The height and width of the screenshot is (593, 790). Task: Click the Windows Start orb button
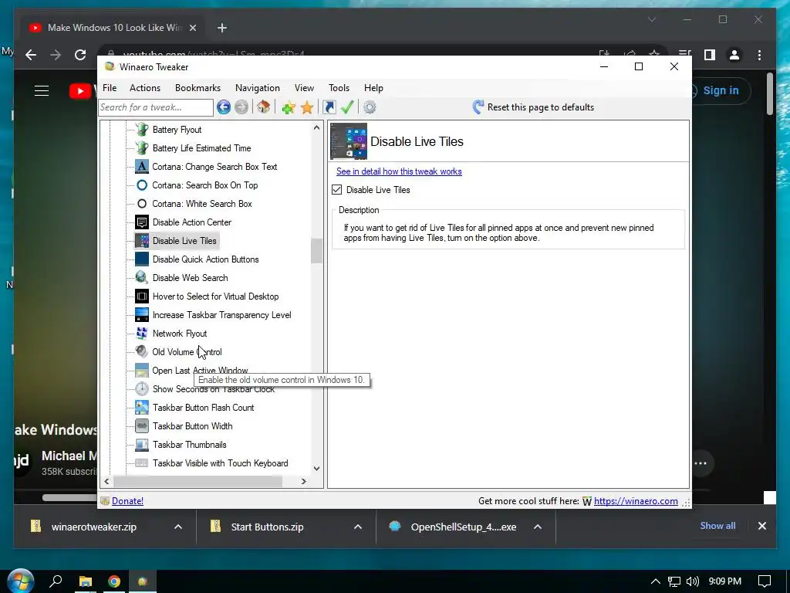click(21, 581)
